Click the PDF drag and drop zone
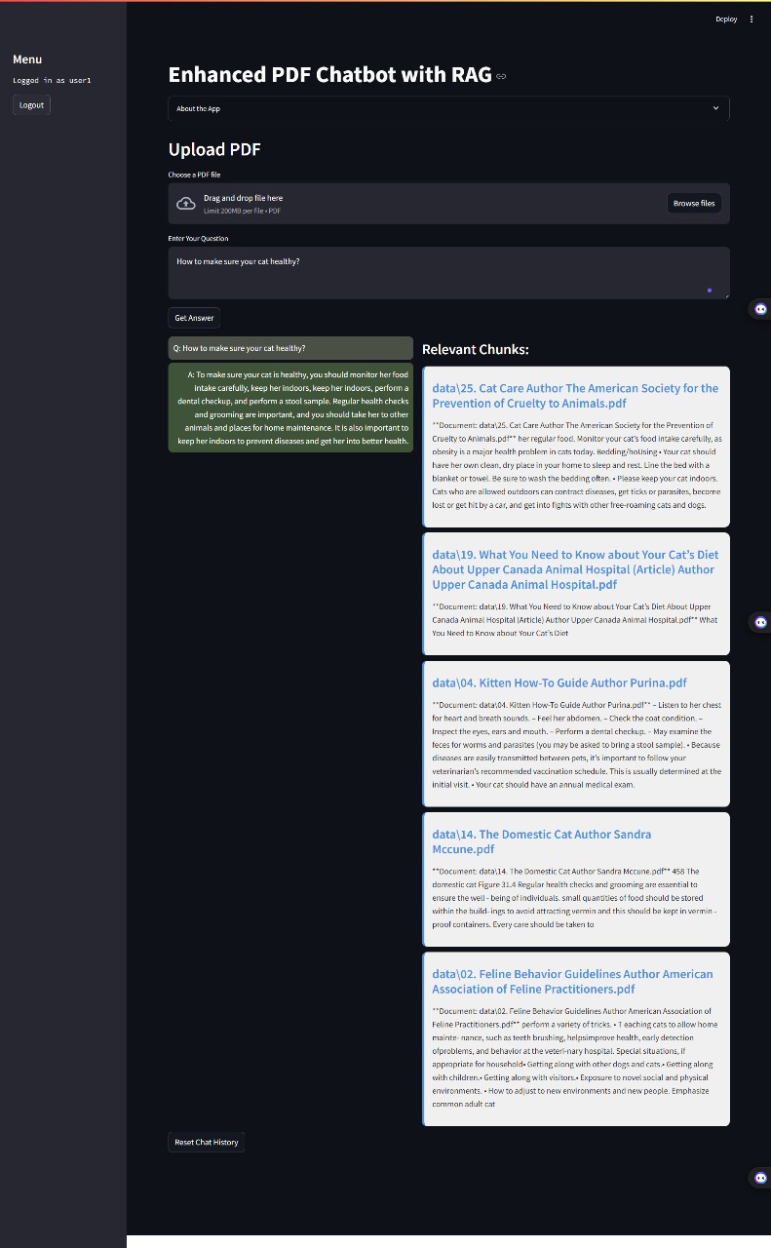This screenshot has height=1248, width=771. click(419, 204)
